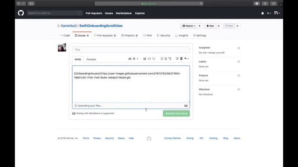Add header text with the heading icon

[x=130, y=59]
